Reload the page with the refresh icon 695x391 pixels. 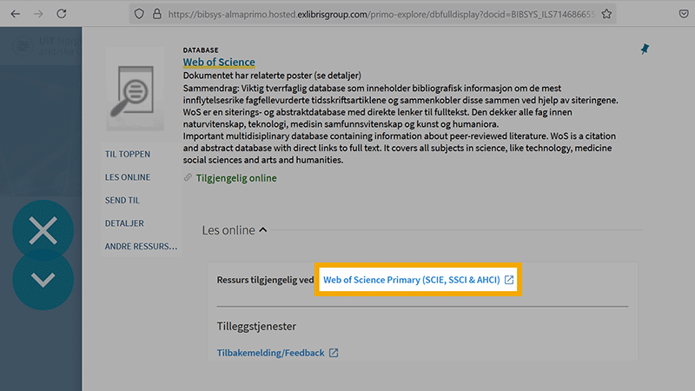(61, 14)
